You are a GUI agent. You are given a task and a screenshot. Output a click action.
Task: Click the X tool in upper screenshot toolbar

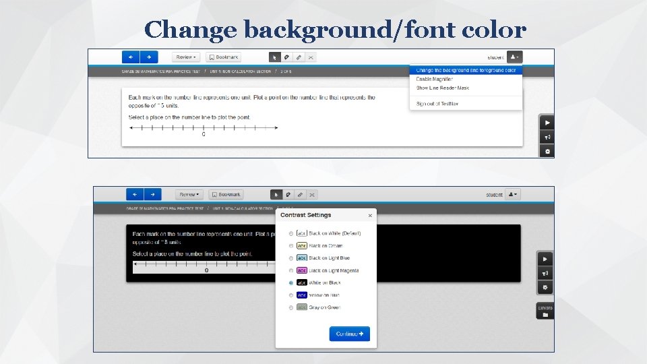click(311, 57)
